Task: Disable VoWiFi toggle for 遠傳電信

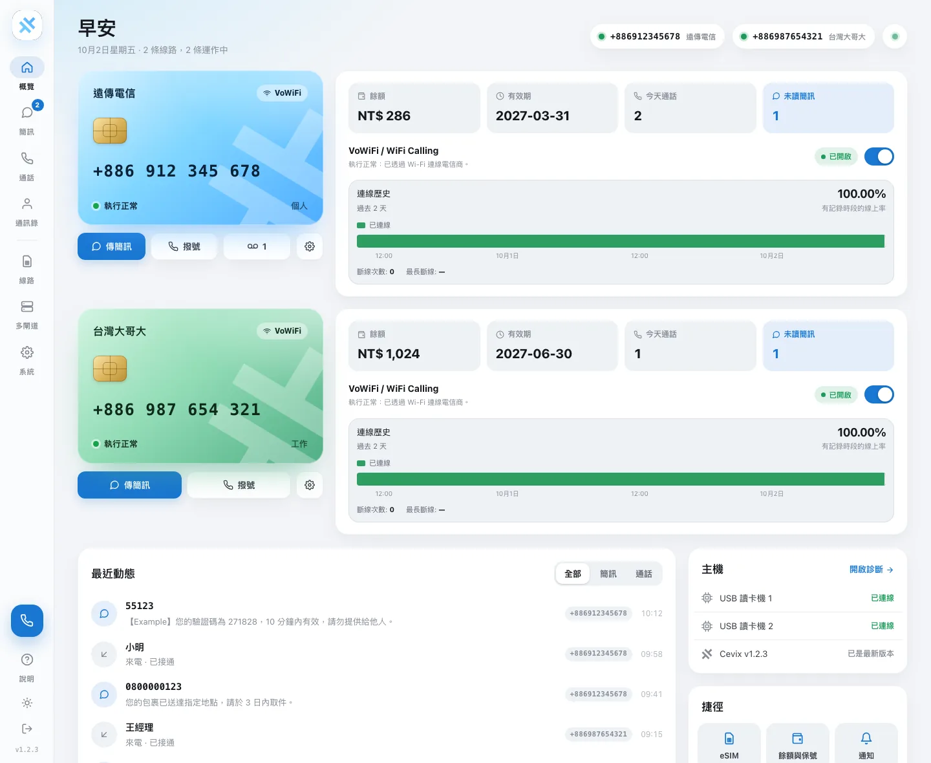Action: point(879,156)
